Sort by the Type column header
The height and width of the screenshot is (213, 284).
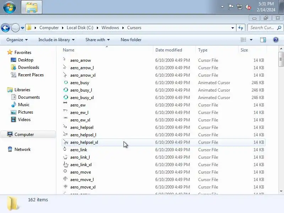click(x=202, y=50)
